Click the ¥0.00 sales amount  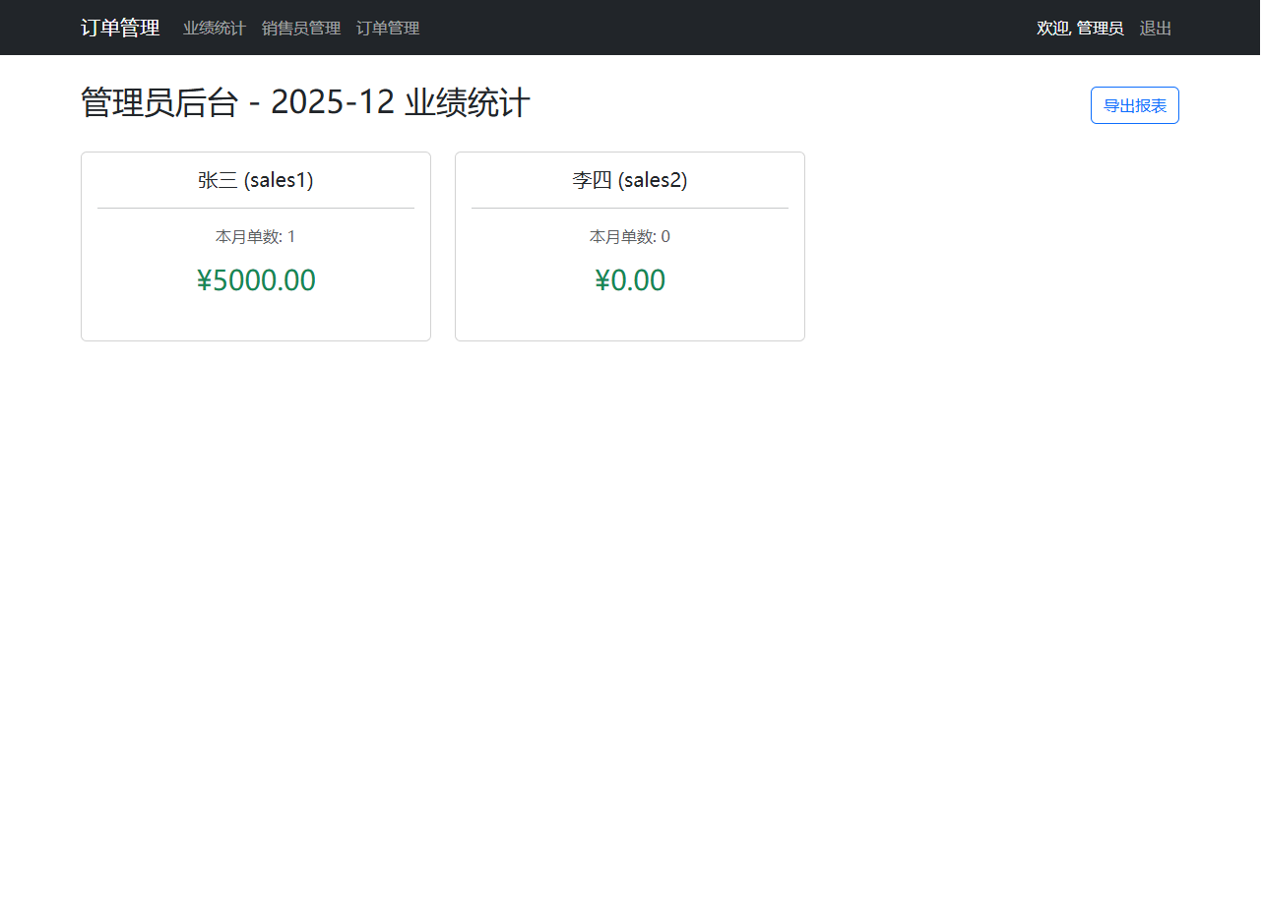(630, 280)
